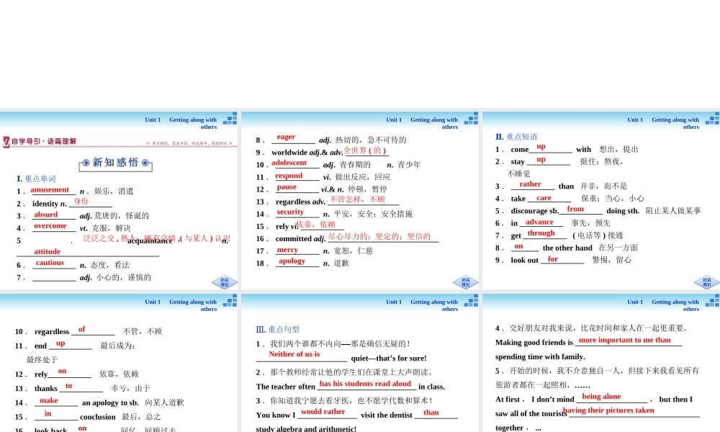The height and width of the screenshot is (432, 720).
Task: Click blue squares logo on 'Making good friends' slide
Action: click(711, 301)
